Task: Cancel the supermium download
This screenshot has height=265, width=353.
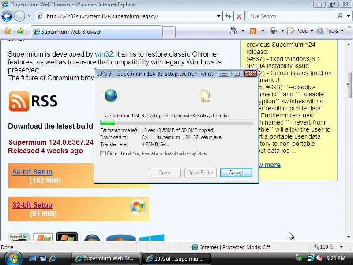Action: click(236, 173)
